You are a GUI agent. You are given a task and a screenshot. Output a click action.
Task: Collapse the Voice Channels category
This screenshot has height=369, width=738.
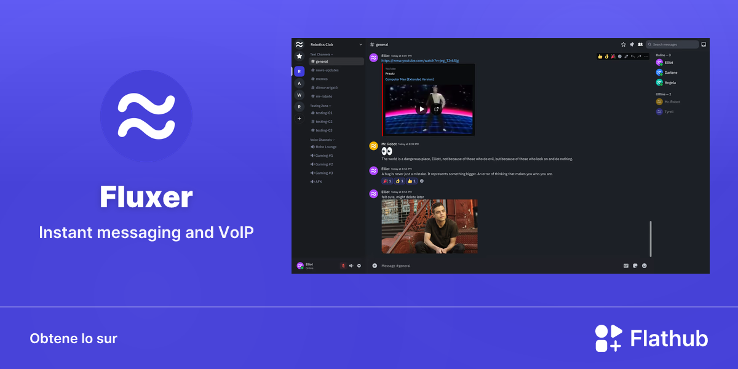coord(322,140)
